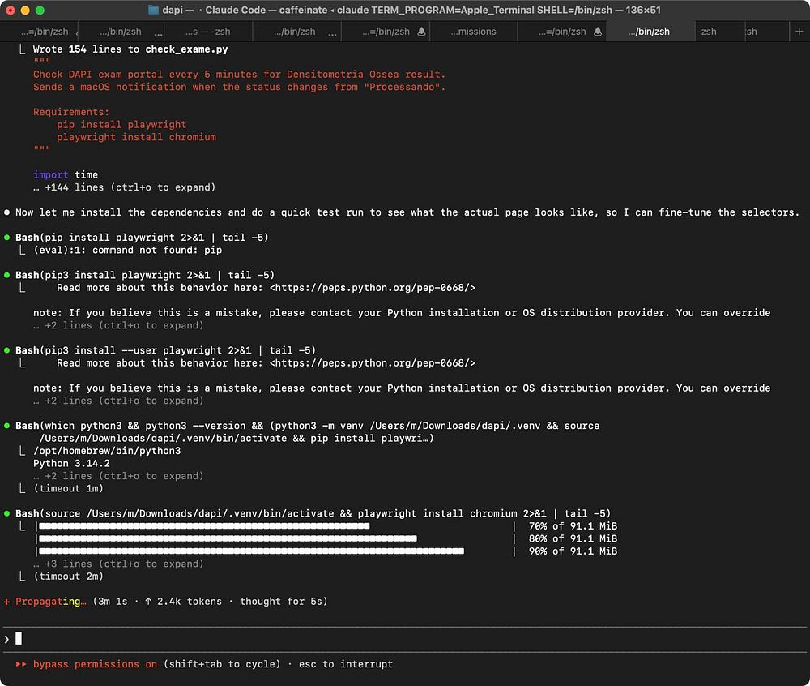Screen dimensions: 810x686
Task: Click the green macOS zoom window button
Action: point(40,10)
